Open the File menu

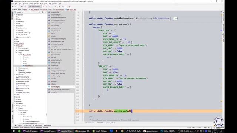pos(13,4)
